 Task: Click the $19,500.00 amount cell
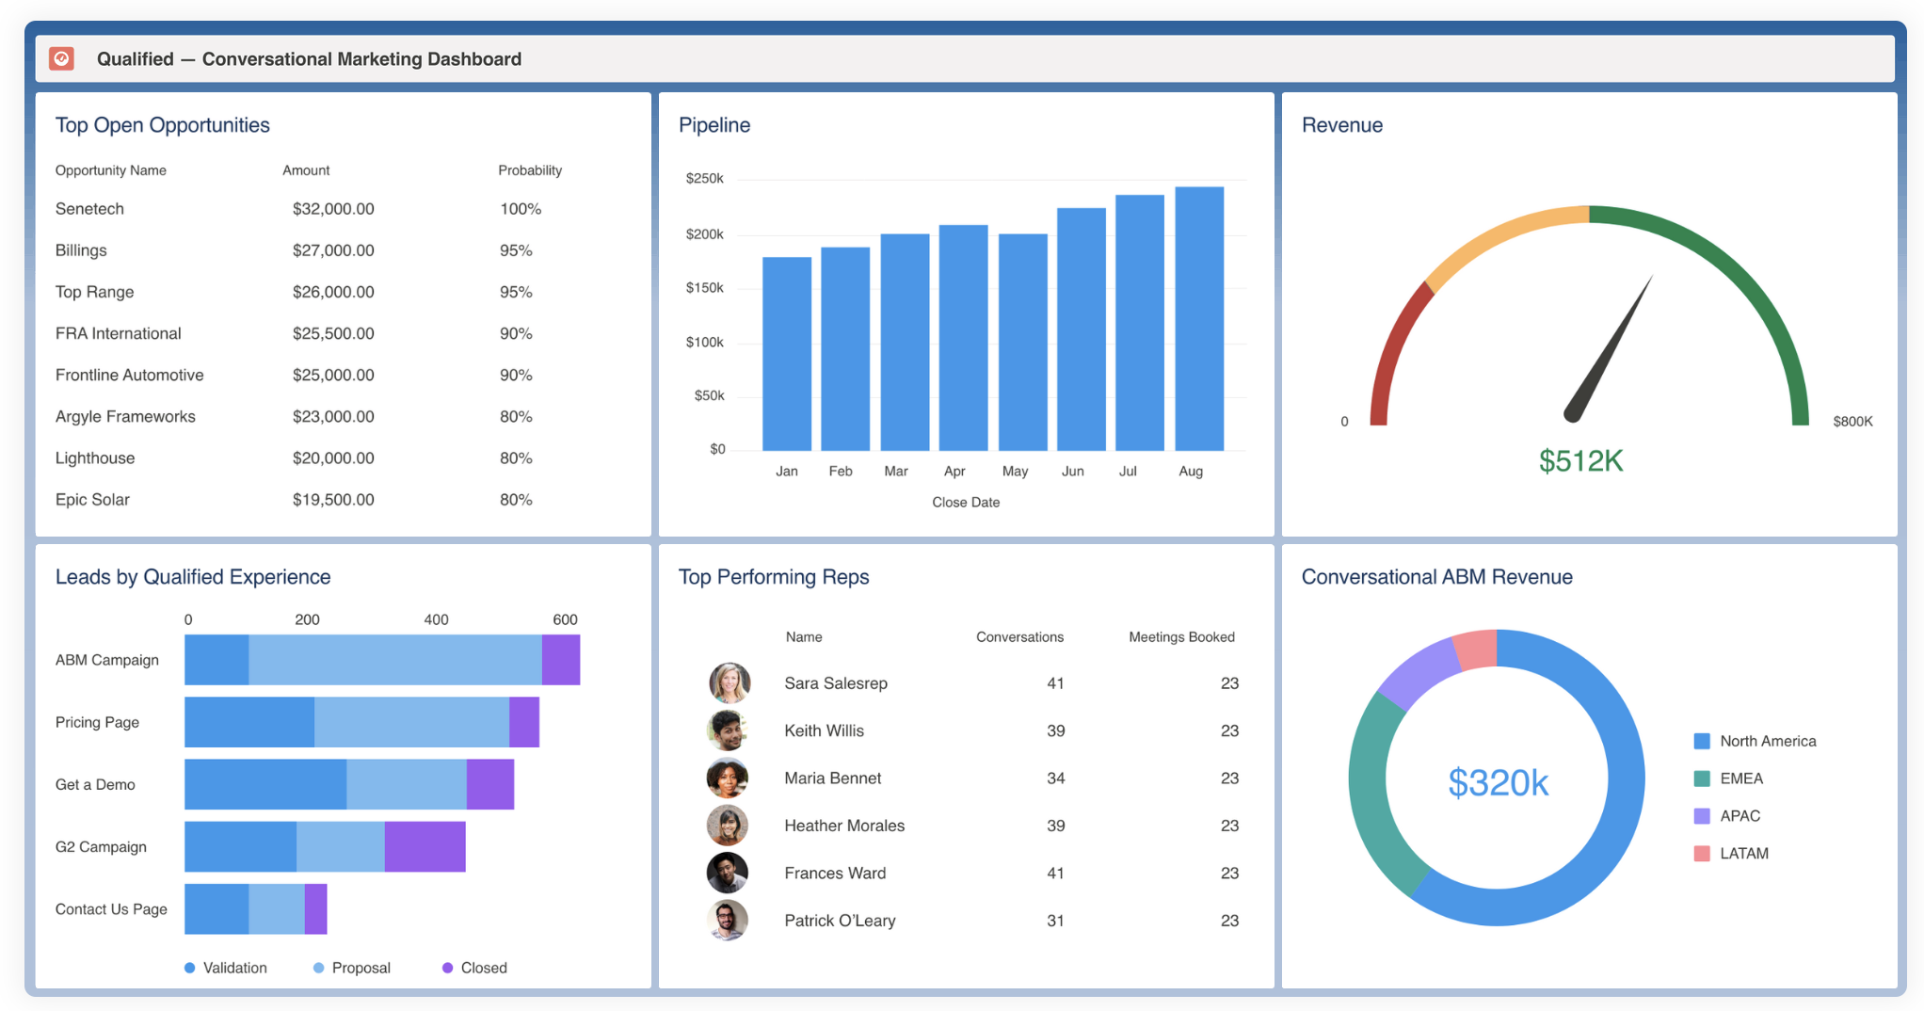click(333, 499)
